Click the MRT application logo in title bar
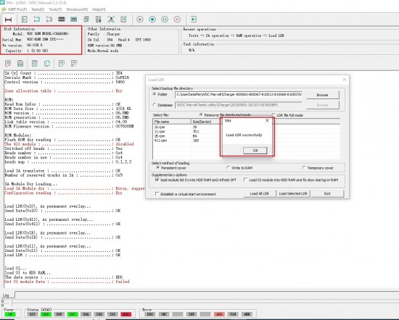 2,3
